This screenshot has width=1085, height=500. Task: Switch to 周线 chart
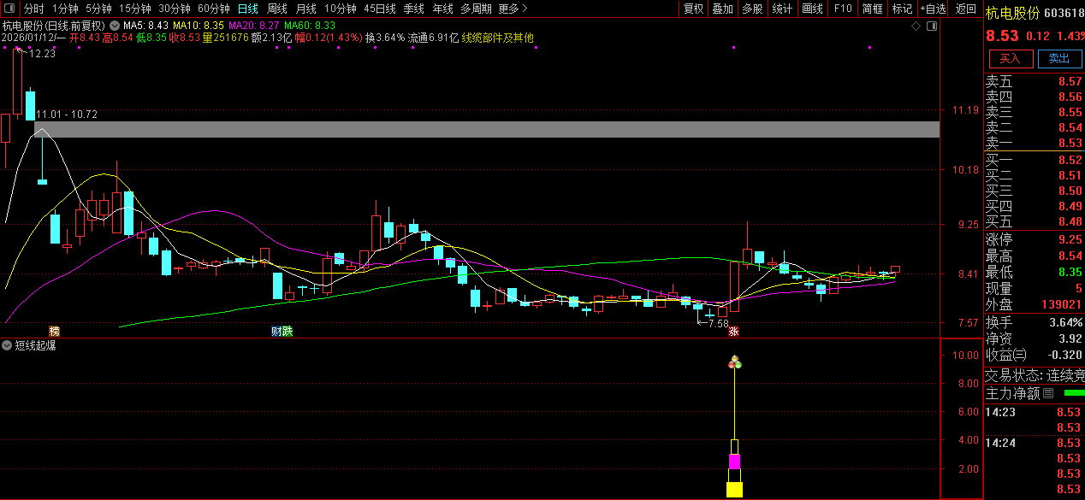click(277, 9)
